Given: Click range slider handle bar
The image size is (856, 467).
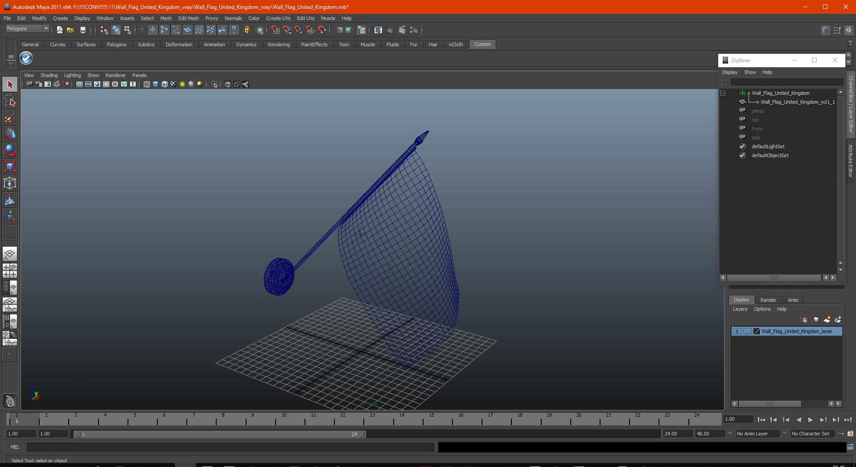Looking at the screenshot, I should coord(219,434).
